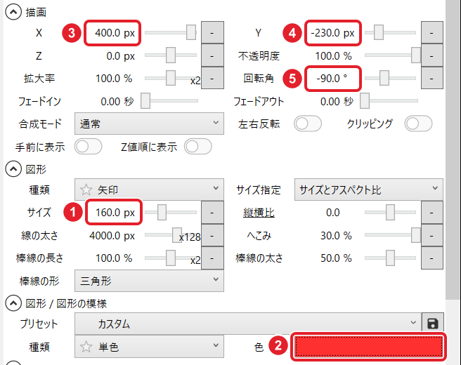The image size is (461, 365).
Task: Click the フェードアウト slider handle
Action: coord(365,100)
